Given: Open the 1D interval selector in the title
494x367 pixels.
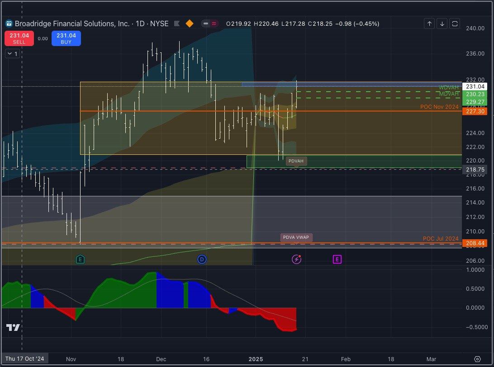Looking at the screenshot, I should click(x=141, y=23).
